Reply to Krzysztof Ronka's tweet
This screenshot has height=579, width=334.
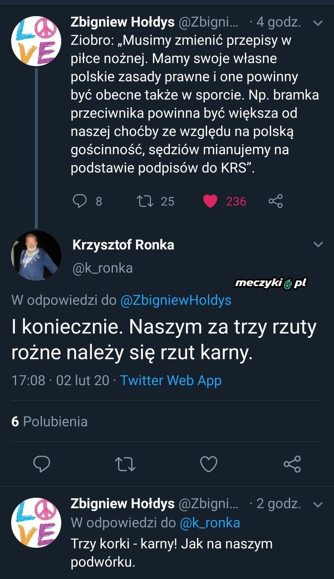tap(42, 463)
